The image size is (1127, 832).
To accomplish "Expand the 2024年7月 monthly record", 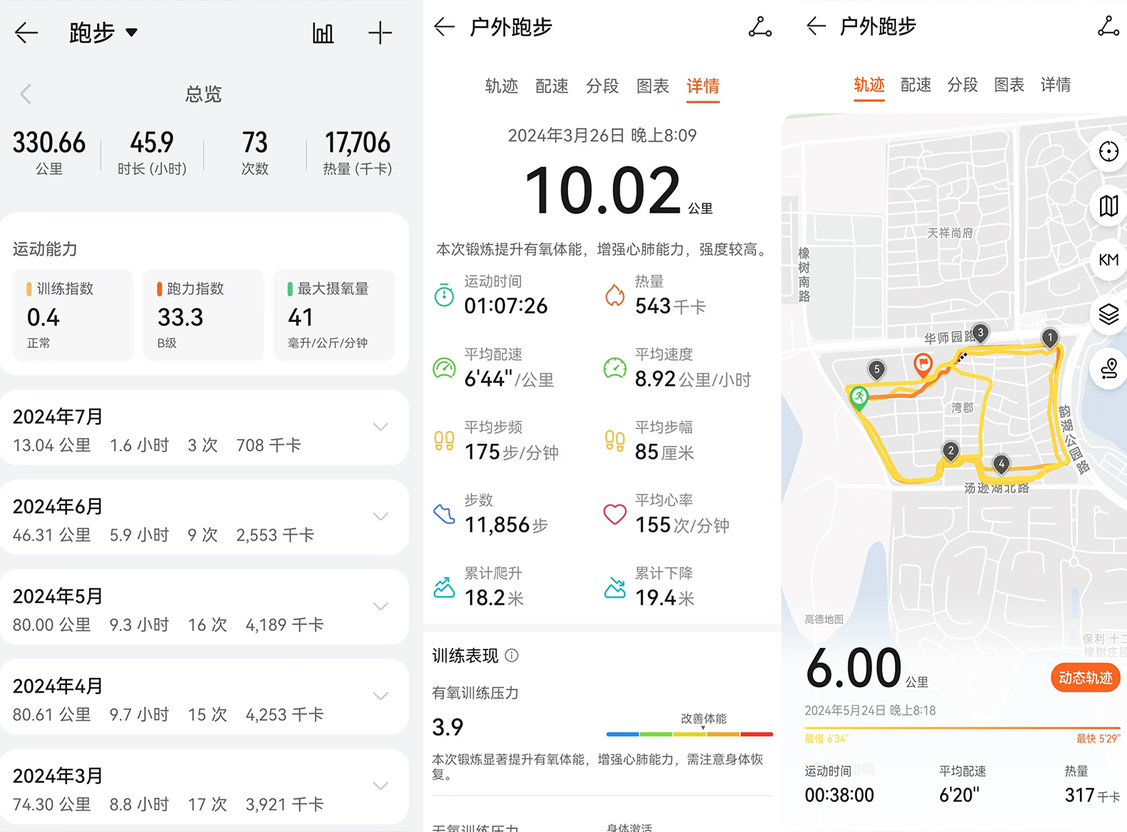I will pos(380,427).
